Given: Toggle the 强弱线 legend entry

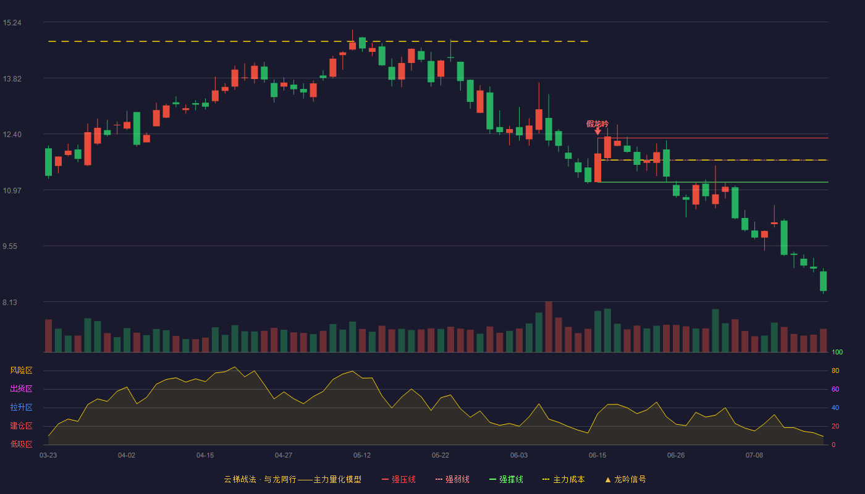Looking at the screenshot, I should tap(452, 479).
